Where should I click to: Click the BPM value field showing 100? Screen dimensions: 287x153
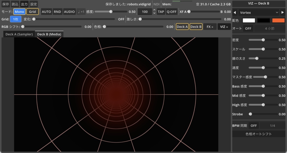tap(145, 12)
